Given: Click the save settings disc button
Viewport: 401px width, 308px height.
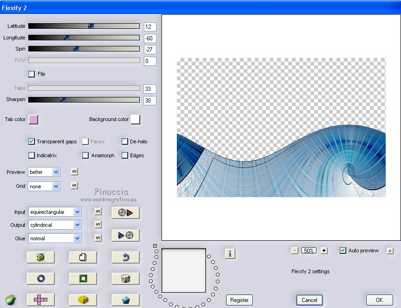Looking at the screenshot, I should (126, 235).
